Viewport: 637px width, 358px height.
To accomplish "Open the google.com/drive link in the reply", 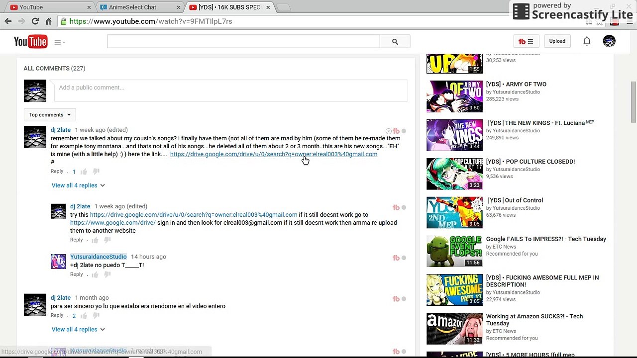I will 113,223.
